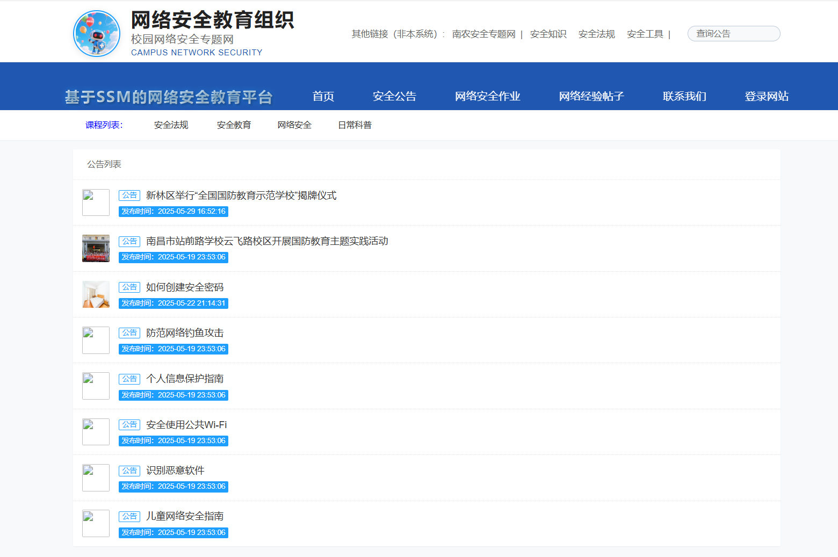
Task: Click the 公告 badge beside 儿童网络安全指南
Action: (129, 516)
